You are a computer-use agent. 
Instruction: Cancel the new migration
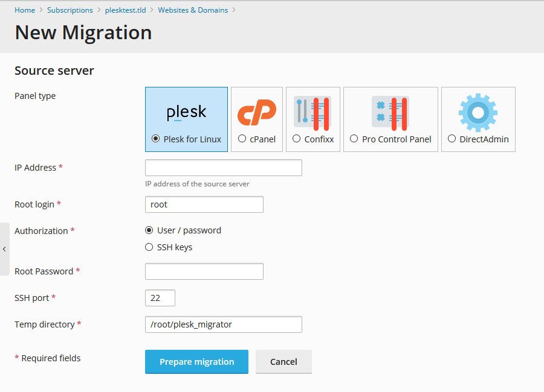[x=283, y=362]
